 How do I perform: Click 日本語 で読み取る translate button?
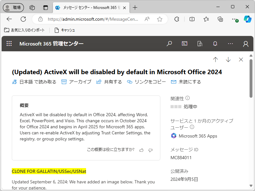click(34, 82)
